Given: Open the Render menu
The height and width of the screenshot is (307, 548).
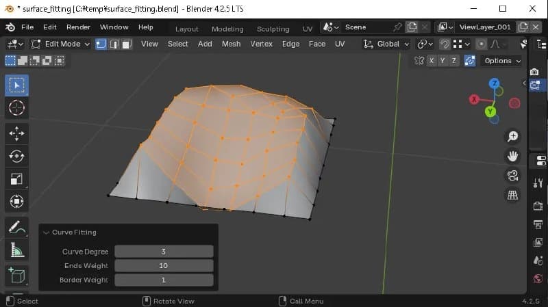Looking at the screenshot, I should click(x=78, y=27).
